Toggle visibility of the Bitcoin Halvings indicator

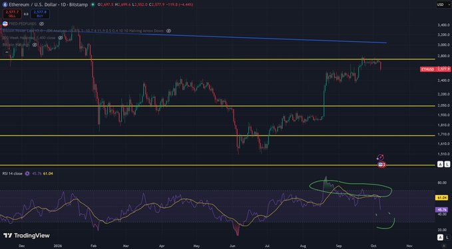click(35, 45)
